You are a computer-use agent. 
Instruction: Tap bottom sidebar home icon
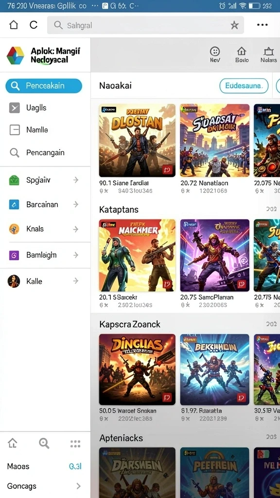[x=12, y=443]
